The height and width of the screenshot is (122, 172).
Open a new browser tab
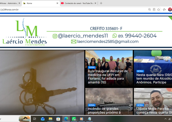point(101,3)
